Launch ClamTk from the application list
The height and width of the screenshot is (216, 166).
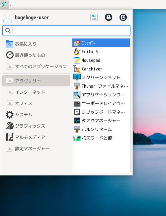click(101, 43)
